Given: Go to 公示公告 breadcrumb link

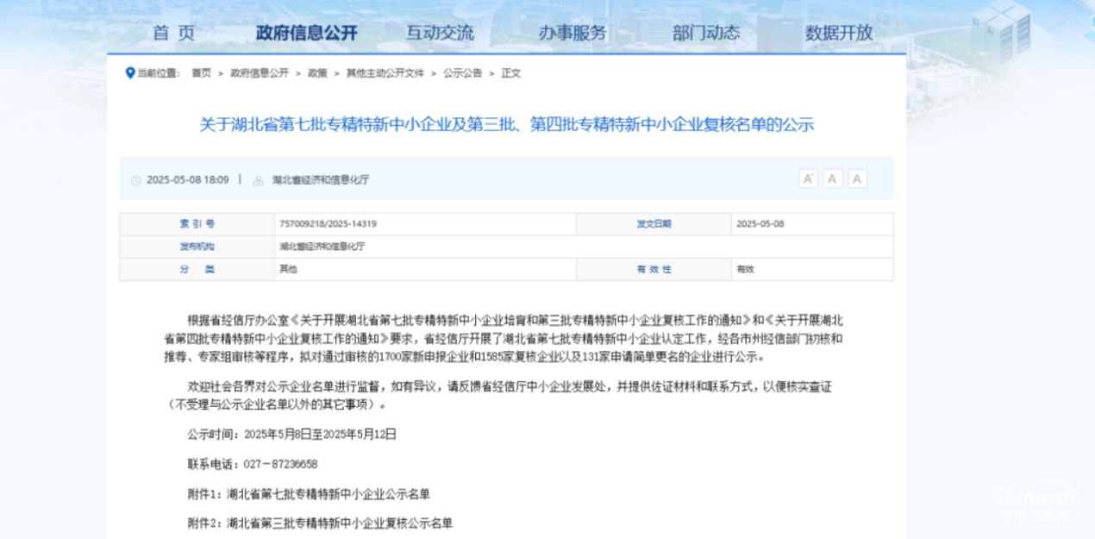Looking at the screenshot, I should [x=463, y=73].
